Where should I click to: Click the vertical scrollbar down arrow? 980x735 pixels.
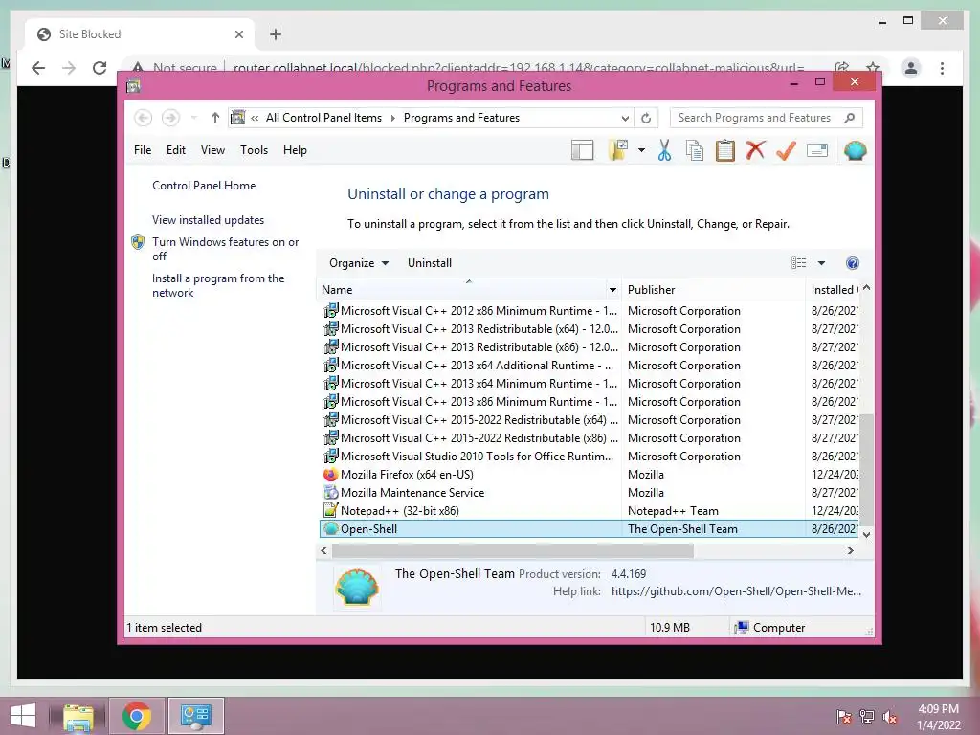(x=866, y=534)
